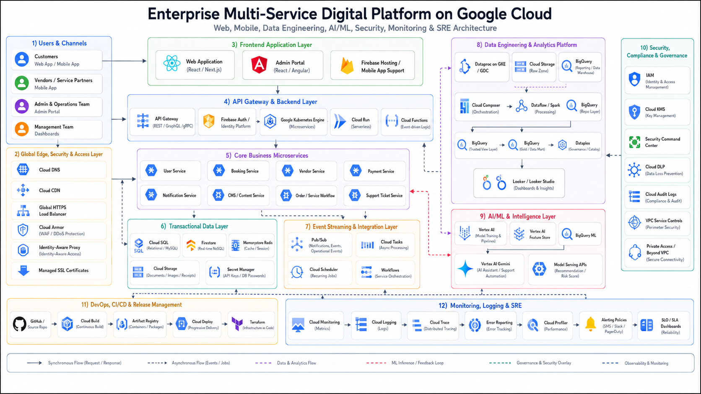Click the 'Dataflow / Spark' label
Viewport: 701px width, 394px height.
click(545, 105)
